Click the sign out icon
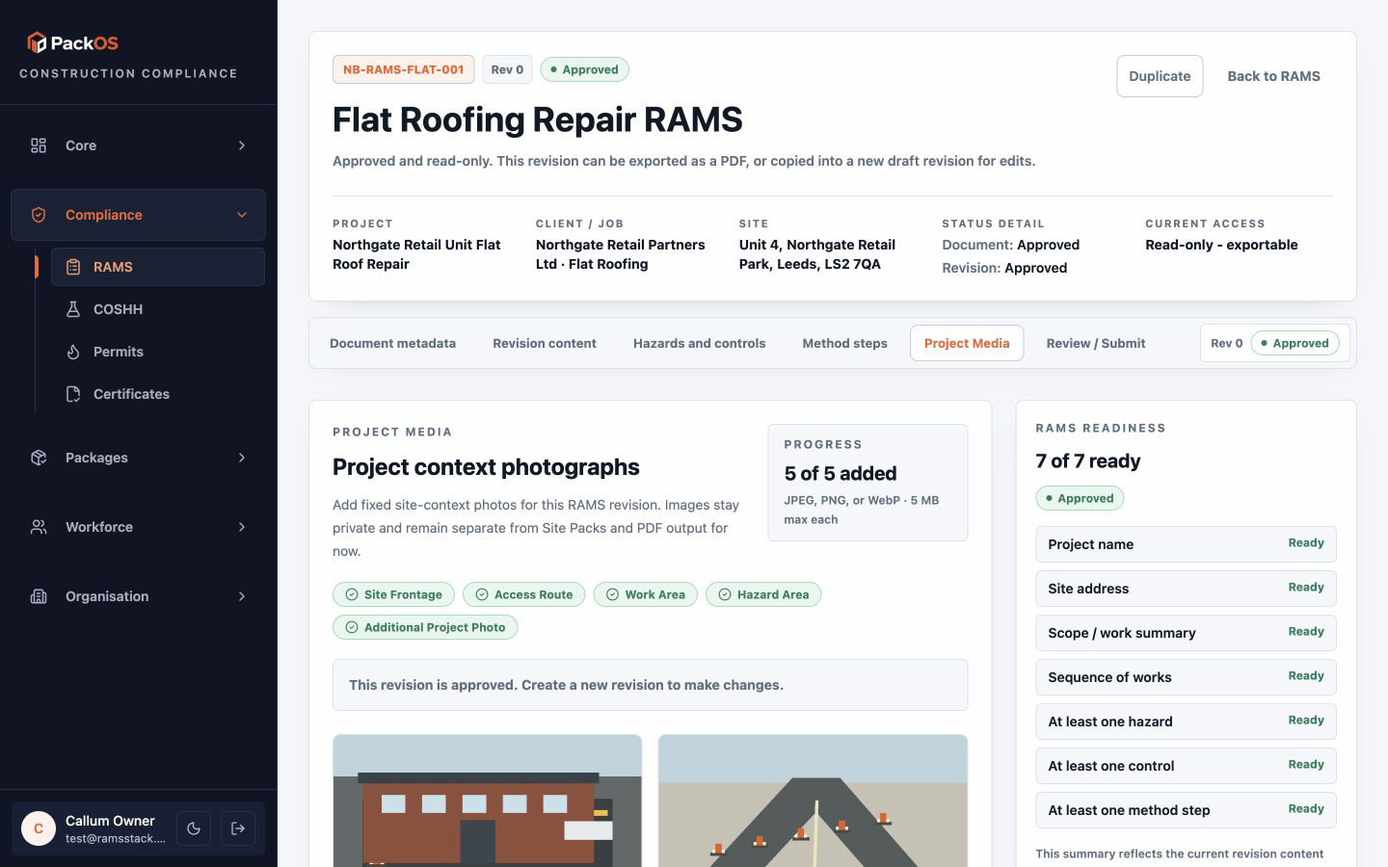The height and width of the screenshot is (867, 1388). (x=238, y=828)
